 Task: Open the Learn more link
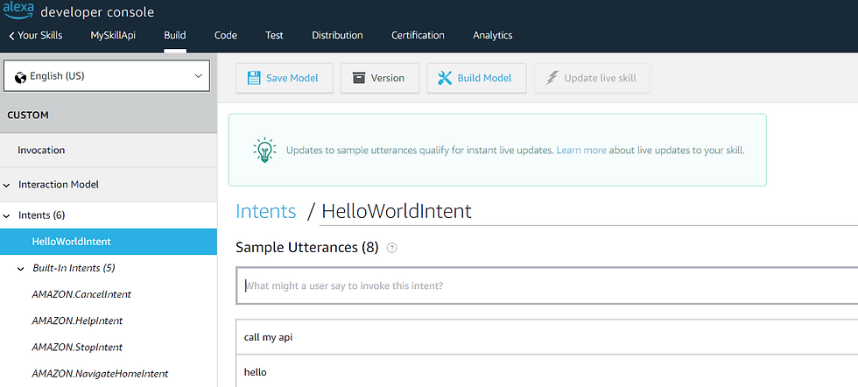[x=581, y=150]
